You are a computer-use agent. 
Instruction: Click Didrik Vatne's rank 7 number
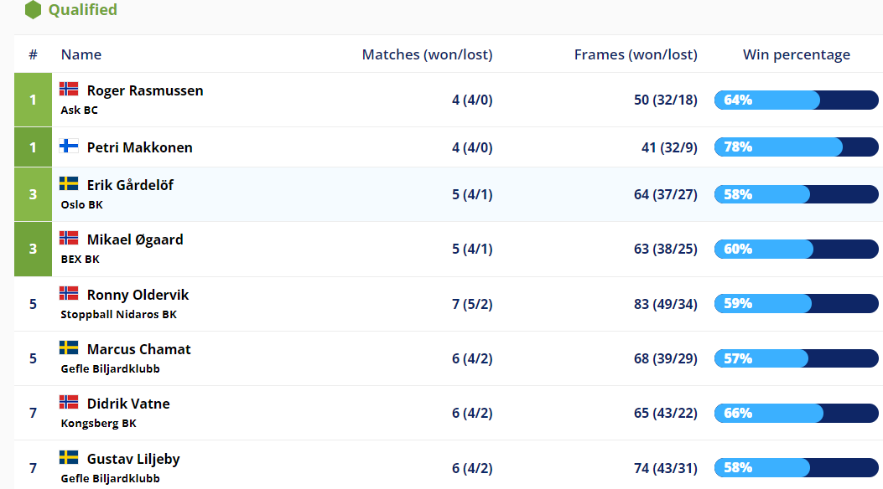pyautogui.click(x=34, y=413)
